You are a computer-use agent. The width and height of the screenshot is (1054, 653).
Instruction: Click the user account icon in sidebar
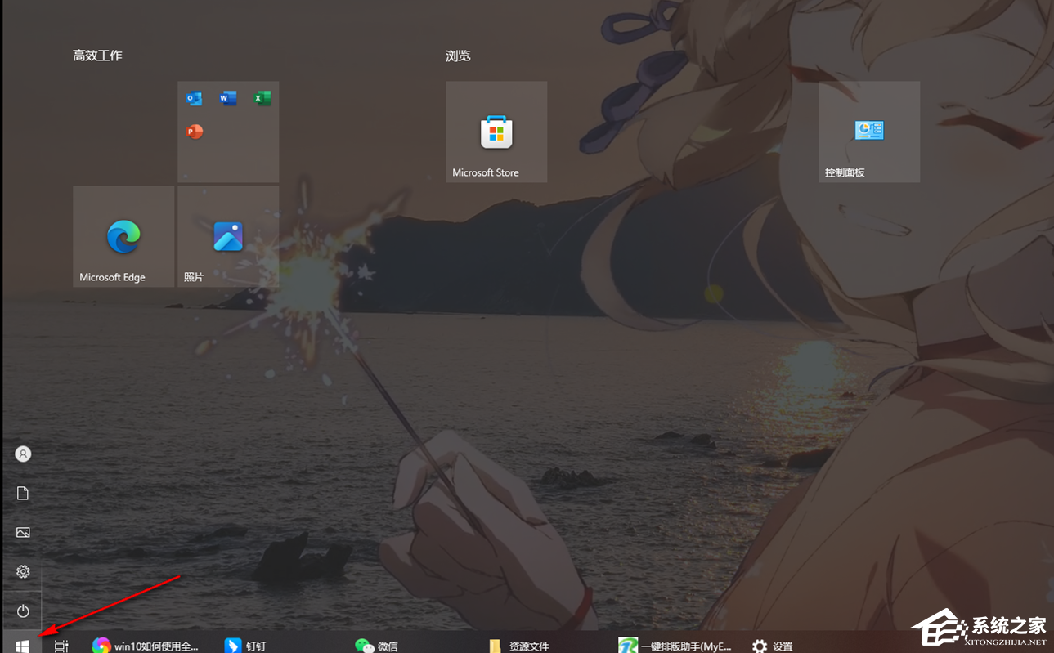22,454
